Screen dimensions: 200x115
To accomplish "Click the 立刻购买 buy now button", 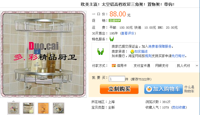I will click(119, 89).
